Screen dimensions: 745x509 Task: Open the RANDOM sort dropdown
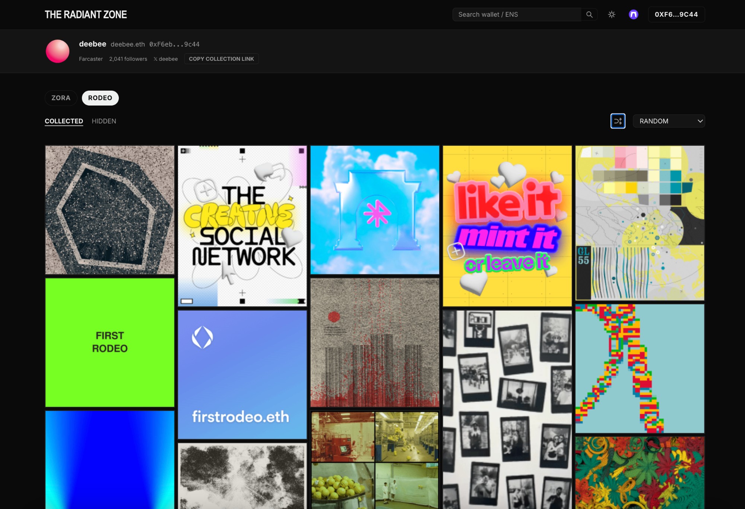tap(669, 121)
